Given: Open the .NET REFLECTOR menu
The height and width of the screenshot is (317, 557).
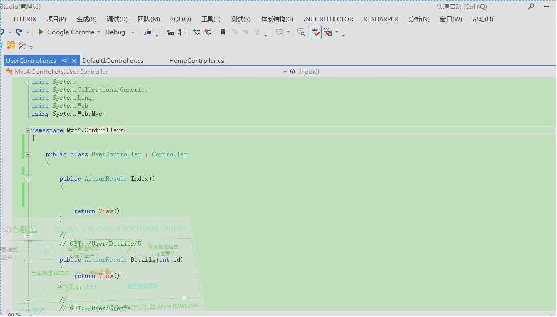Looking at the screenshot, I should (328, 19).
